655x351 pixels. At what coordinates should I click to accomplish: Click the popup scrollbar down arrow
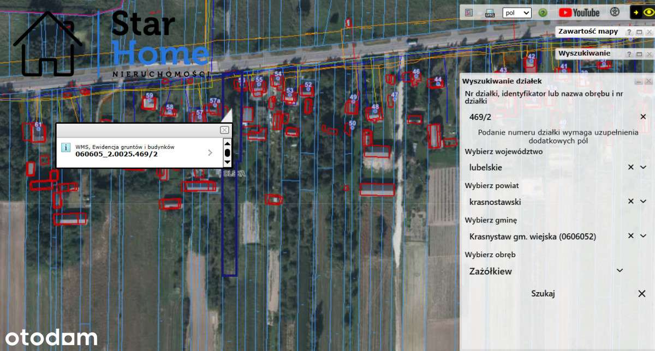coord(228,162)
